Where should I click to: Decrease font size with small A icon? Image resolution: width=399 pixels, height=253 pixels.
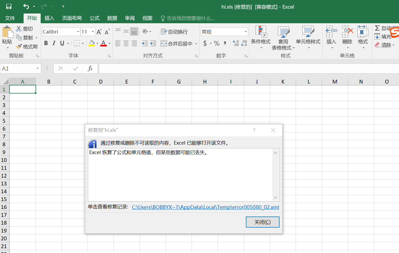tap(107, 32)
